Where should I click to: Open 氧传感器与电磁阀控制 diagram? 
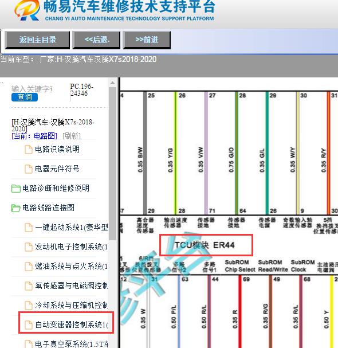coord(71,286)
